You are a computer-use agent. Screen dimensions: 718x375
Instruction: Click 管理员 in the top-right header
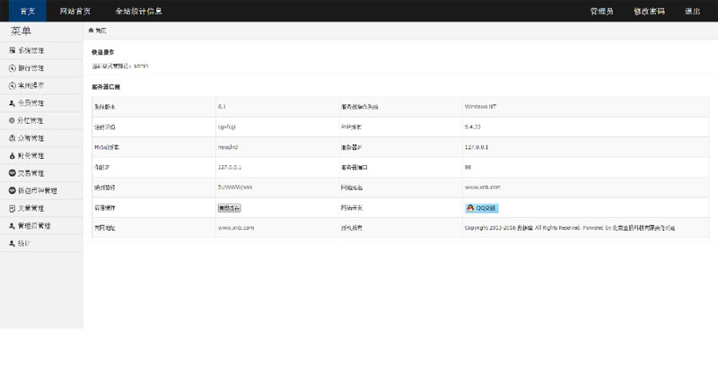click(601, 11)
